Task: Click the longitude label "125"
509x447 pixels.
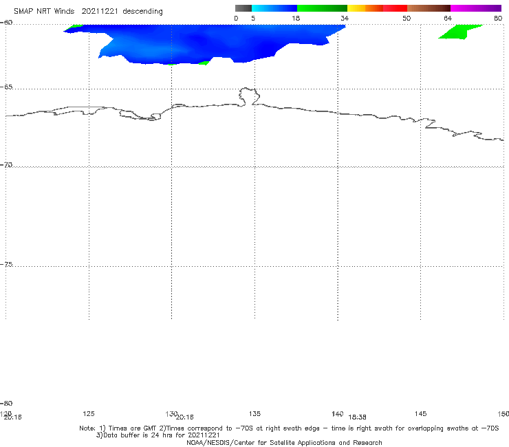Action: coord(89,413)
